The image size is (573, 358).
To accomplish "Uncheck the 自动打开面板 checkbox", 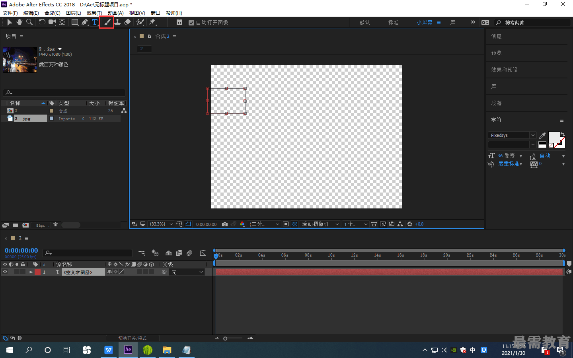I will pos(191,23).
